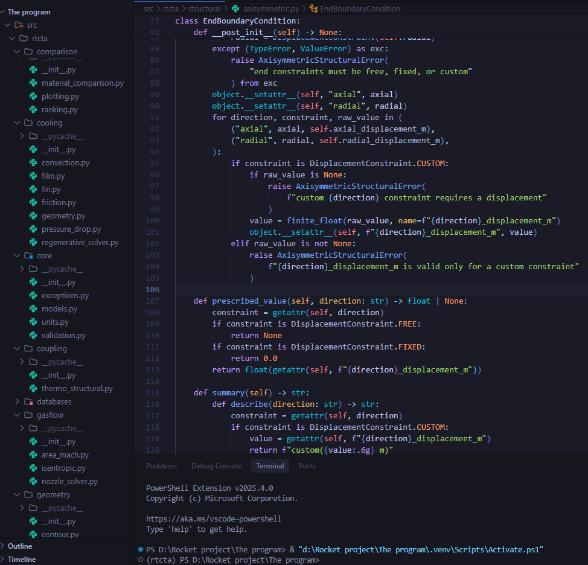This screenshot has width=588, height=565.
Task: Click the Python icon next to film.py
Action: tap(33, 176)
